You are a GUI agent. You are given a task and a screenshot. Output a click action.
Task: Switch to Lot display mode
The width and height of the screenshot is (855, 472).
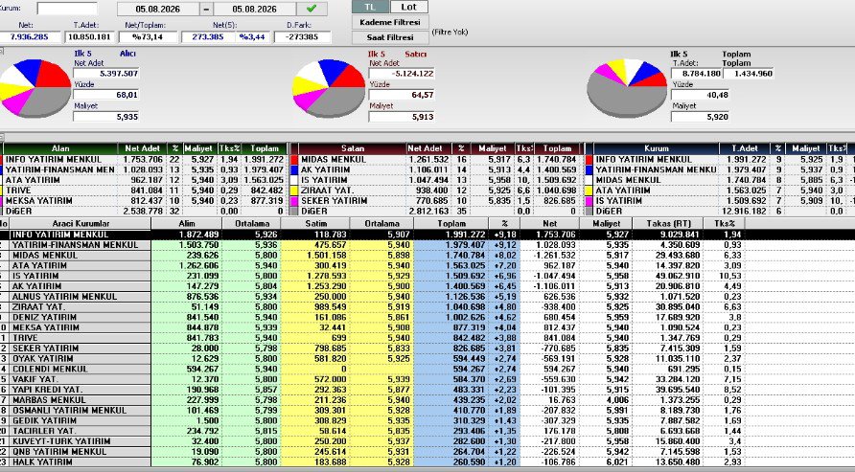click(x=409, y=7)
